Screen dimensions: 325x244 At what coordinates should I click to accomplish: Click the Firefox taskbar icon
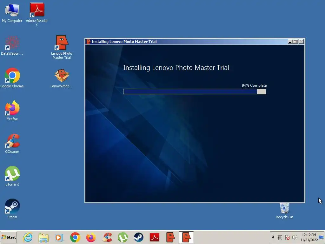91,237
